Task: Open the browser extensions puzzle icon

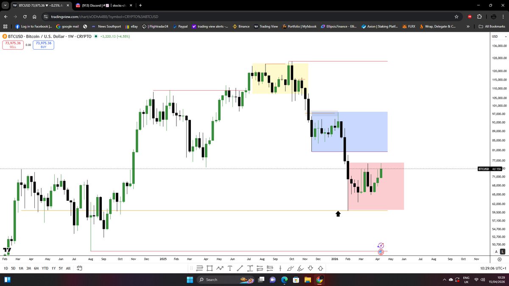Action: click(x=479, y=17)
